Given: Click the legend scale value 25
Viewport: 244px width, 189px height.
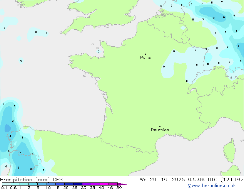Looking at the screenshot, I should point(75,187).
